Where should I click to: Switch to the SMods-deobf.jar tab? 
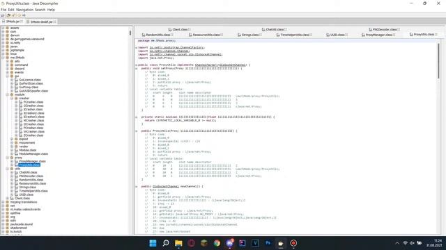click(x=41, y=22)
